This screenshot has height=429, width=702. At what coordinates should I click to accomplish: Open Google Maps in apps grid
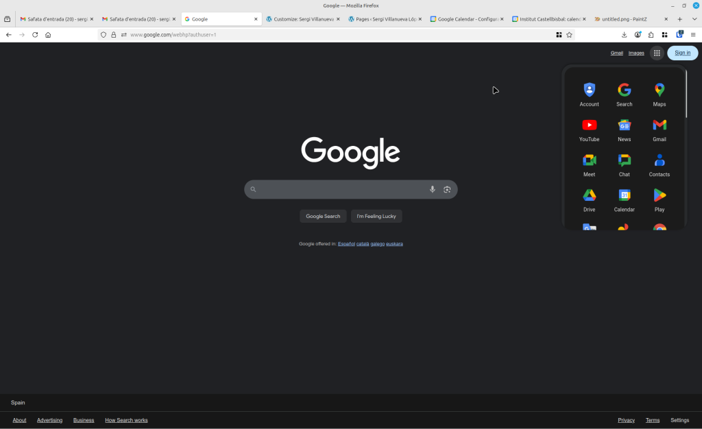[x=659, y=94]
